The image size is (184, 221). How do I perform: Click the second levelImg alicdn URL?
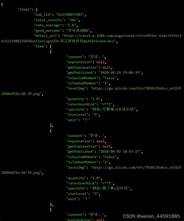coord(91,170)
